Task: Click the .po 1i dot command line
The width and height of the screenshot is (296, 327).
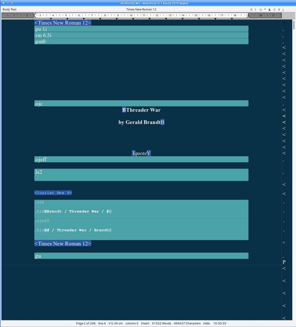Action: pyautogui.click(x=141, y=29)
